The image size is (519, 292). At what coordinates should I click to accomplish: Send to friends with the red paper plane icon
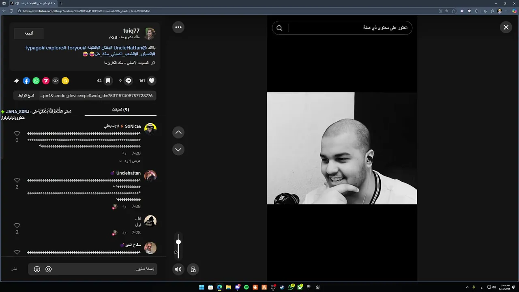(x=46, y=81)
